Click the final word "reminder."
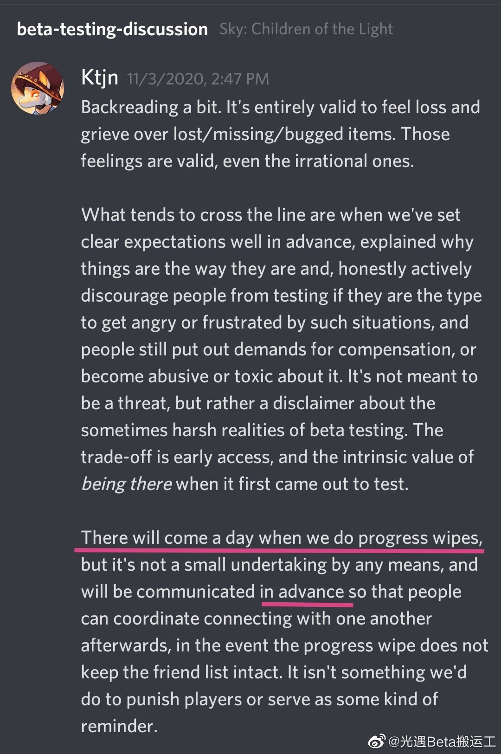The image size is (501, 754). tap(119, 726)
